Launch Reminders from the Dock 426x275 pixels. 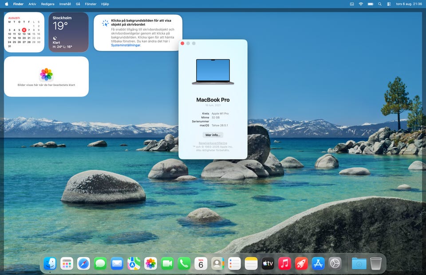234,263
